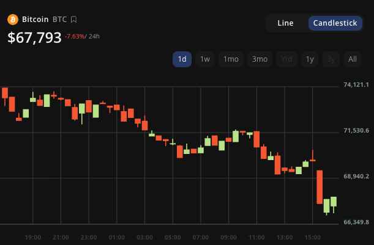Click the $67,793 price text
The width and height of the screenshot is (374, 245).
34,37
